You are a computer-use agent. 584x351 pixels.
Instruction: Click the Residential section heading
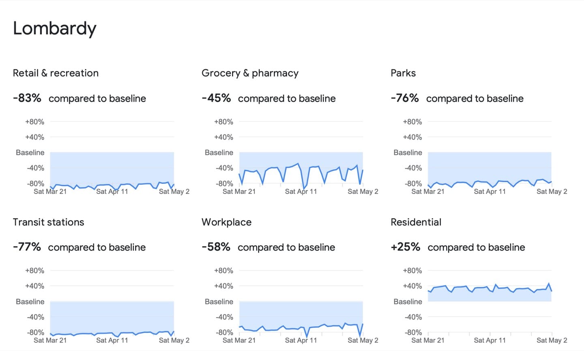416,222
